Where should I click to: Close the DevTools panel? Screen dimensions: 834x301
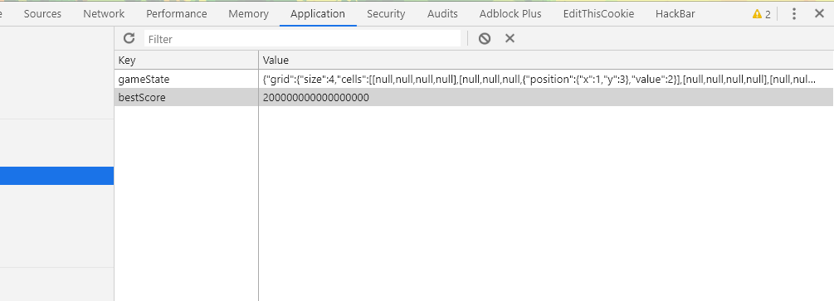[x=819, y=14]
